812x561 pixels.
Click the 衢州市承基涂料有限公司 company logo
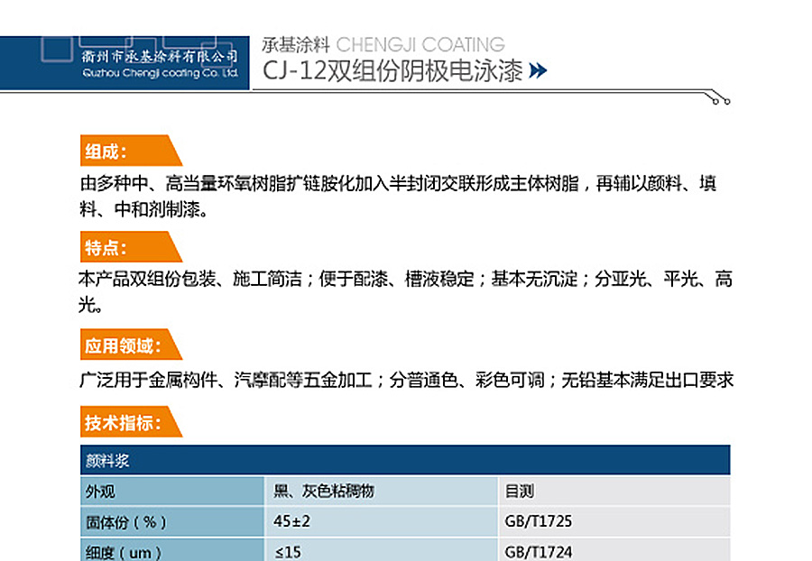coord(125,62)
